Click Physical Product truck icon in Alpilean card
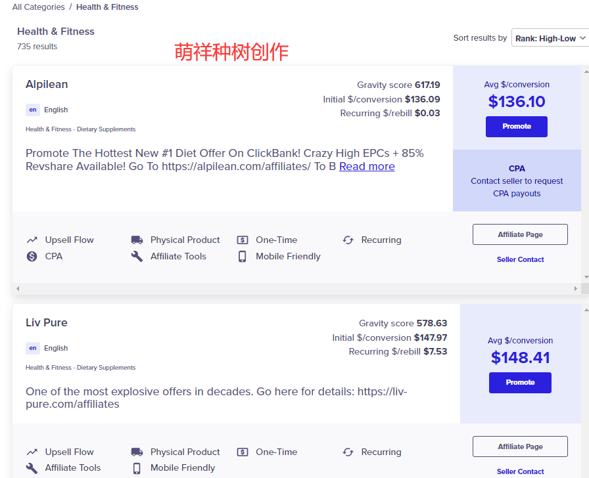Image resolution: width=589 pixels, height=478 pixels. (x=137, y=240)
